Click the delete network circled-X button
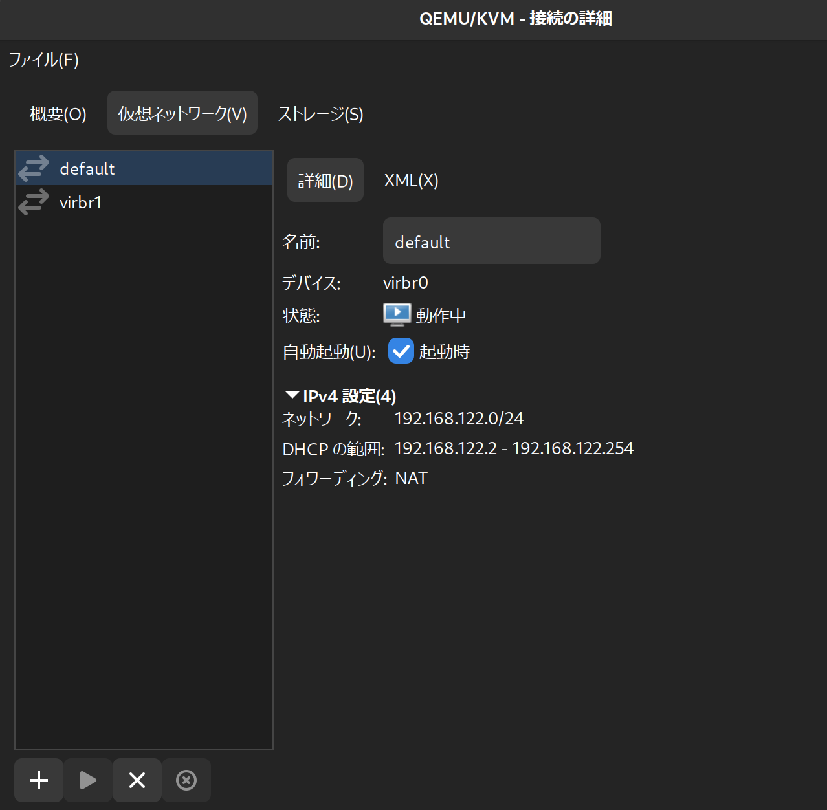Viewport: 827px width, 810px height. tap(186, 780)
